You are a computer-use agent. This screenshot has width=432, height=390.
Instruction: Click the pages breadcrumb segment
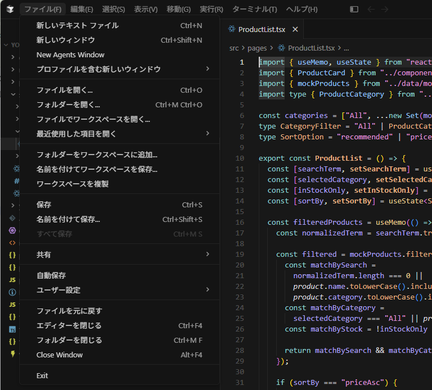click(x=257, y=48)
